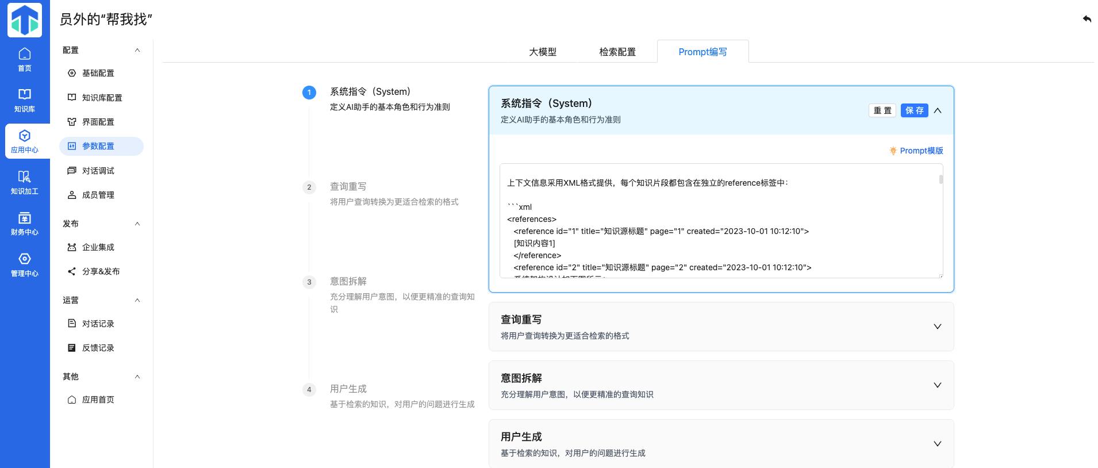This screenshot has width=1098, height=468.
Task: Collapse the 配置 menu group
Action: click(x=137, y=50)
